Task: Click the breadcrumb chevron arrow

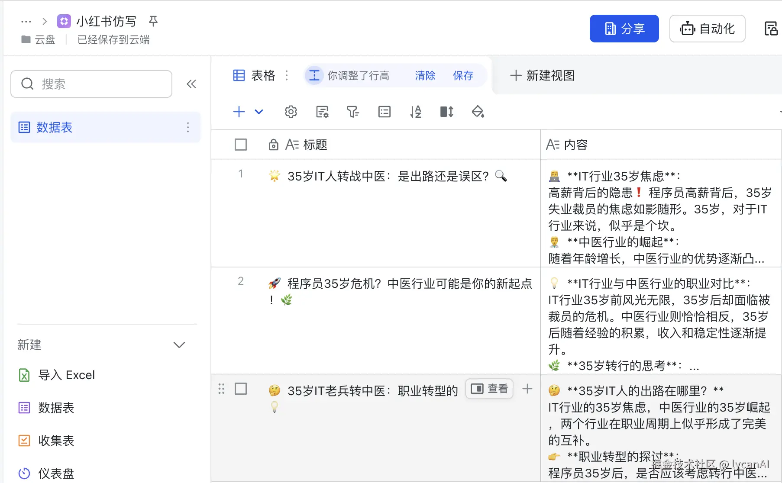Action: coord(45,21)
